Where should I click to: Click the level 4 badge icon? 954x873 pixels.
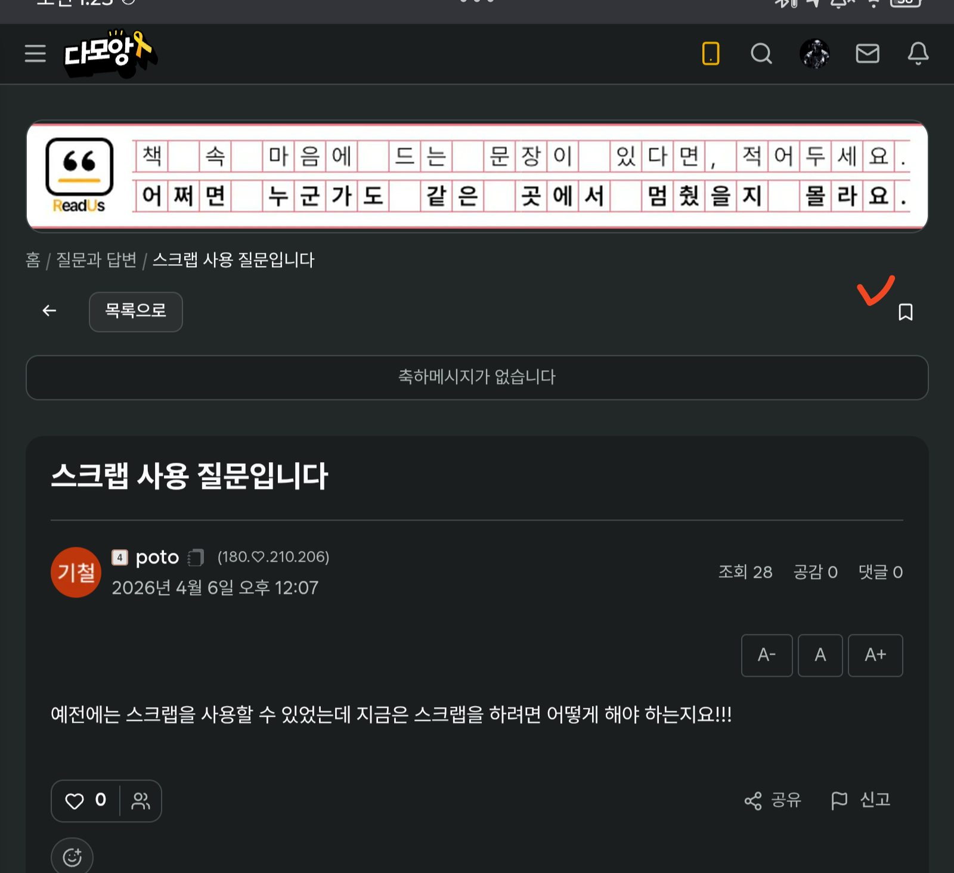(x=120, y=558)
